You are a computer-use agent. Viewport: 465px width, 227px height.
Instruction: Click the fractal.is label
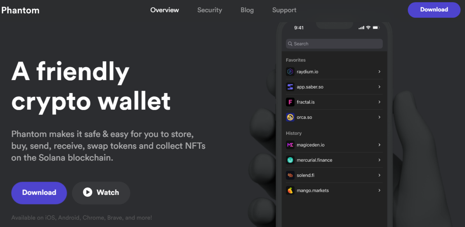(306, 102)
